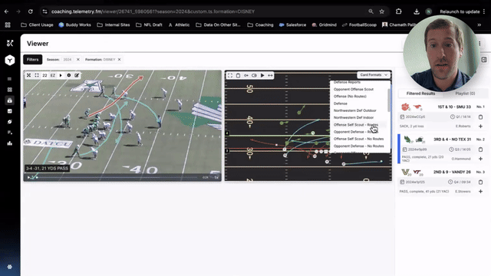Expand the video panel with crossed arrows icon
The height and width of the screenshot is (276, 491).
(x=29, y=75)
